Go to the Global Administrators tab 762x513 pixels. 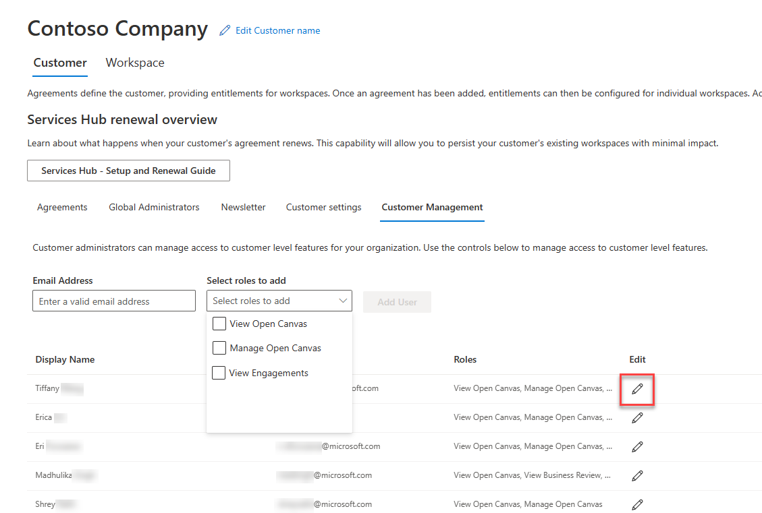point(154,208)
